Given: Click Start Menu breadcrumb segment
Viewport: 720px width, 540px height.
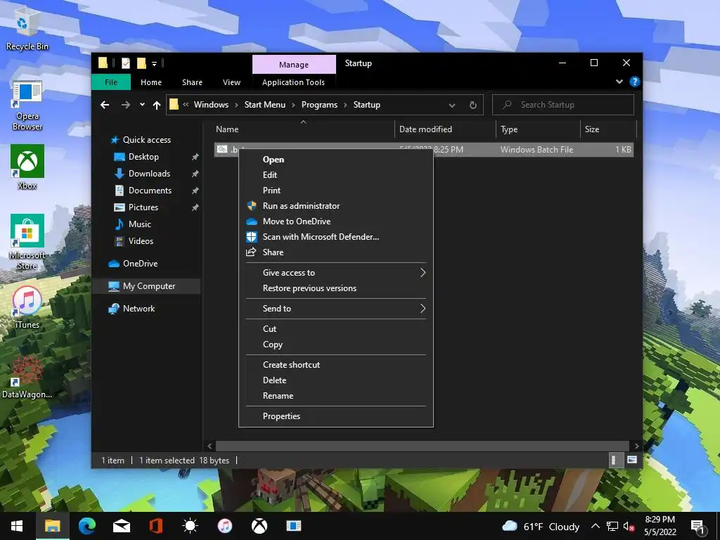Looking at the screenshot, I should point(265,105).
